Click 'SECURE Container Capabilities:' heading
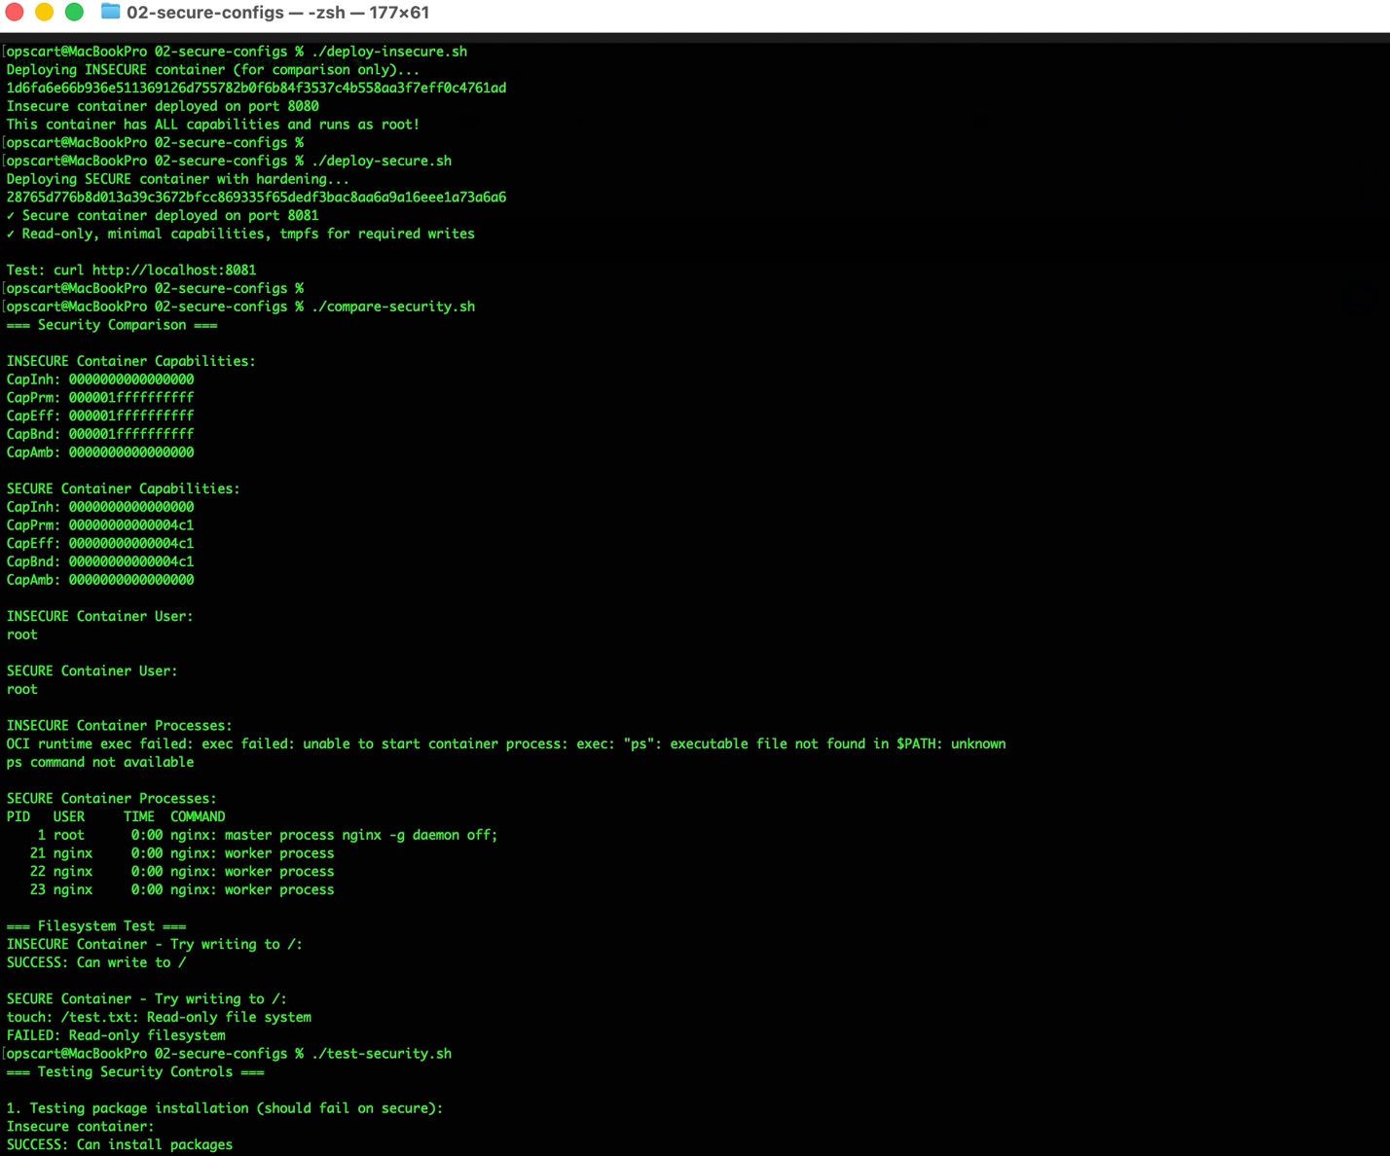Screen dimensions: 1390x1156 point(124,488)
